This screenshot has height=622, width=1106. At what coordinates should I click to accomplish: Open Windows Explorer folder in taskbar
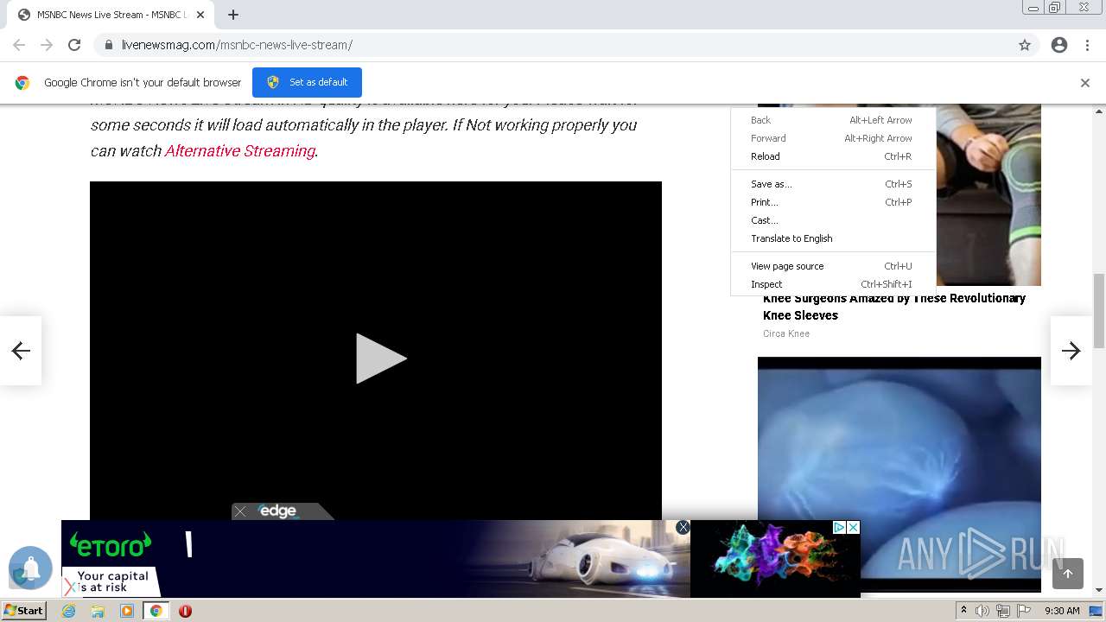click(x=98, y=611)
